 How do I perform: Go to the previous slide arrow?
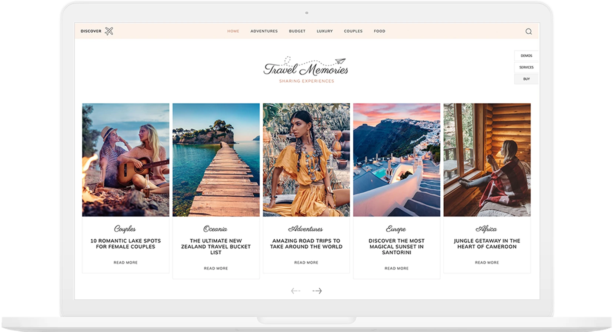point(296,291)
